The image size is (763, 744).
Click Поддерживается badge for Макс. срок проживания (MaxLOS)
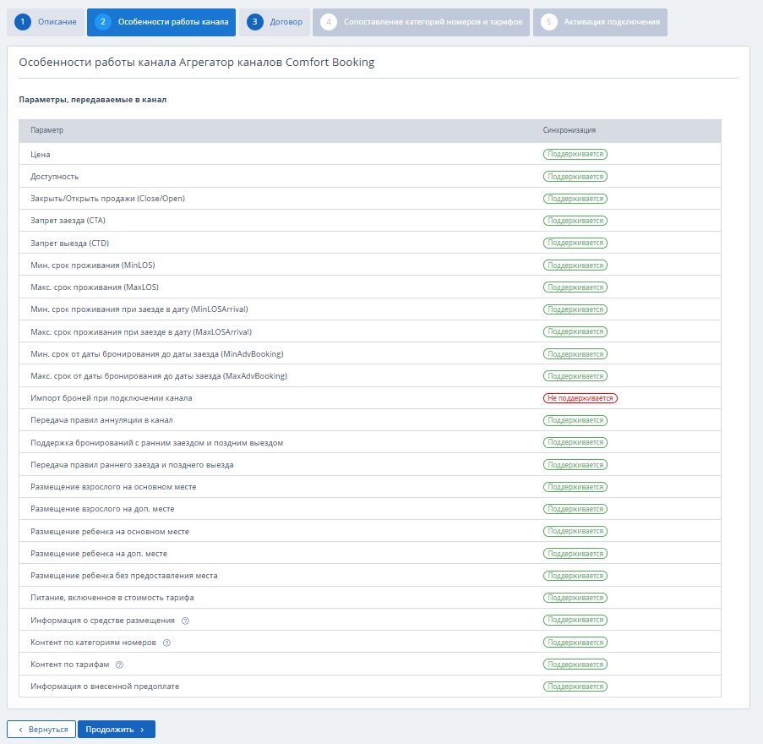coord(575,287)
